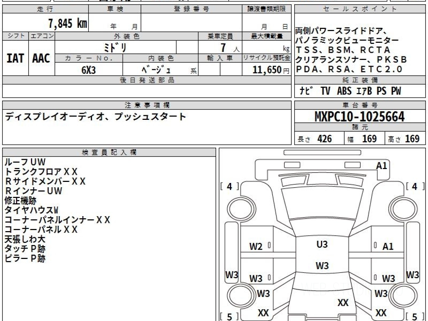Select the コーナーパネルインナーXX note
Viewport: 428px width, 321px height.
(57, 220)
